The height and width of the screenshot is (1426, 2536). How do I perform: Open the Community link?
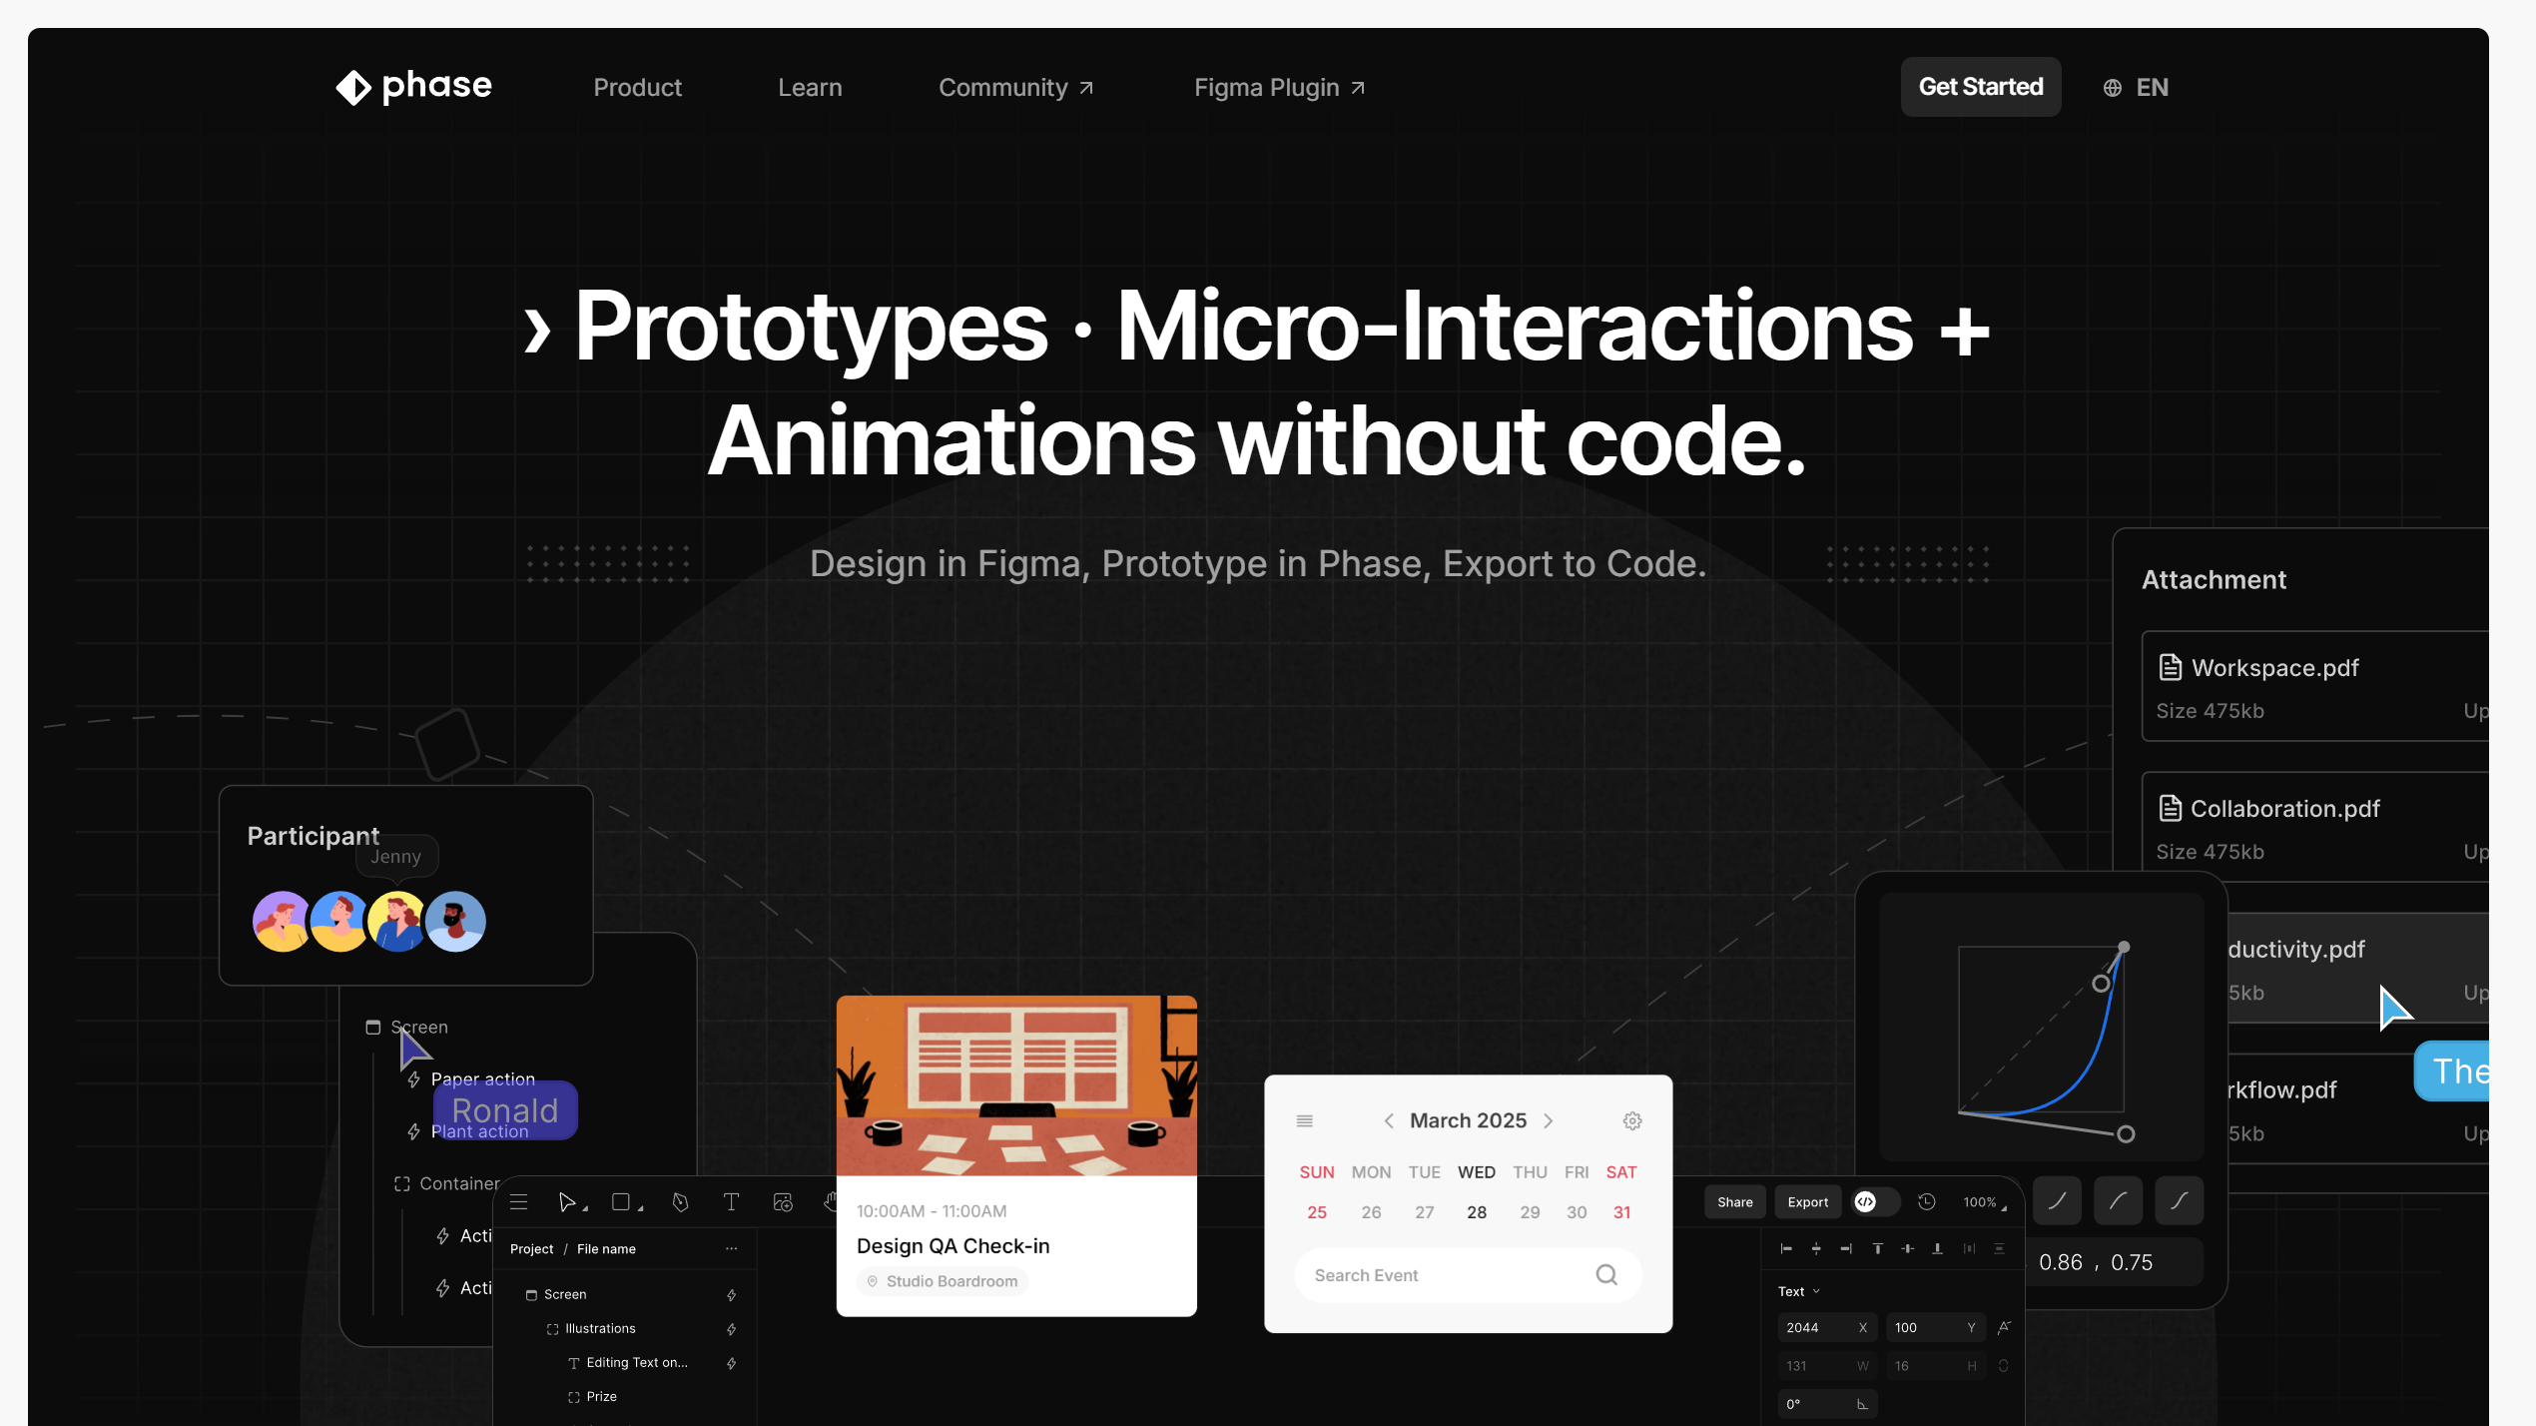[x=1016, y=88]
